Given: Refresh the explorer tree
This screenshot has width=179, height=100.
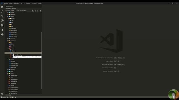Looking at the screenshot, I should click(38, 11).
